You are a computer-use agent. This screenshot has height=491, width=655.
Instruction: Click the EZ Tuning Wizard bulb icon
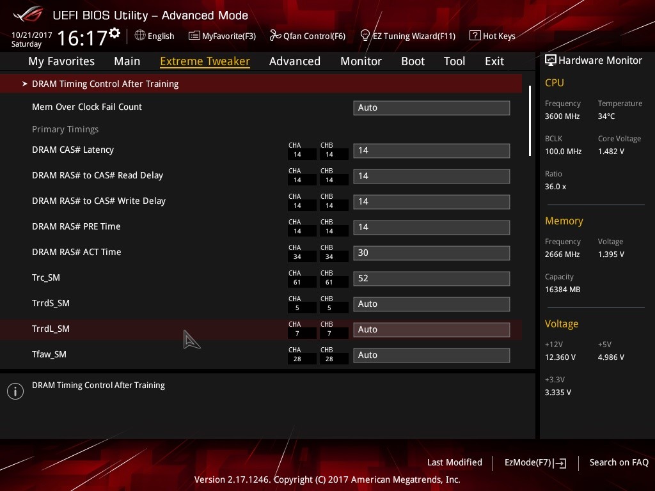pos(365,36)
